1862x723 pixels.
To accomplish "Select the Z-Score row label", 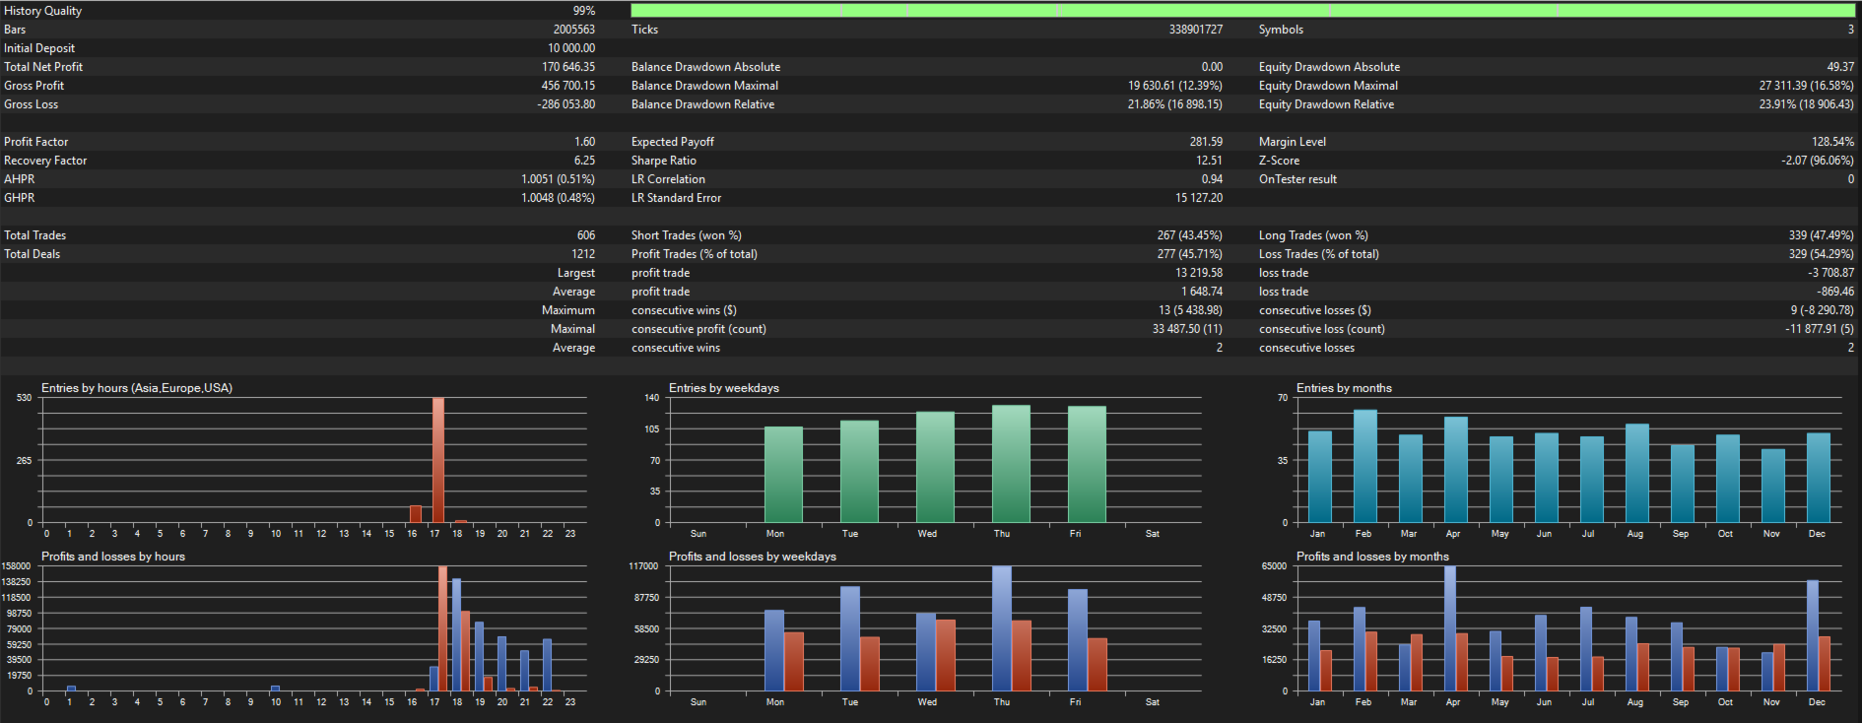I will pyautogui.click(x=1279, y=161).
